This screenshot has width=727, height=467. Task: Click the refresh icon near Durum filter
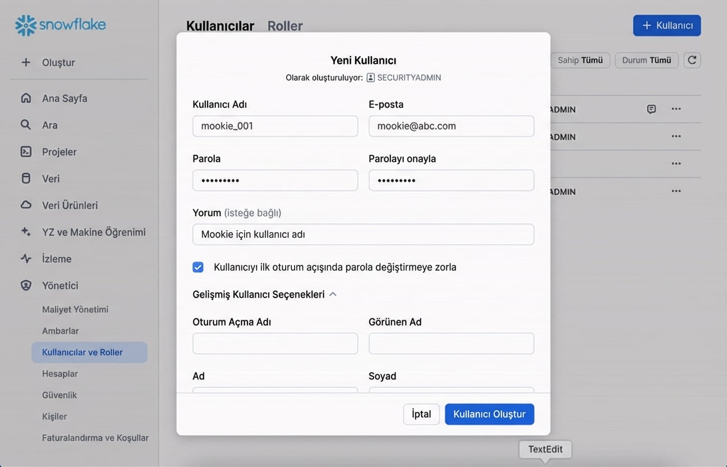[x=692, y=60]
